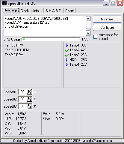This screenshot has width=124, height=144.
Task: Click Speed02 up/down spinner arrows
Action: (29, 99)
